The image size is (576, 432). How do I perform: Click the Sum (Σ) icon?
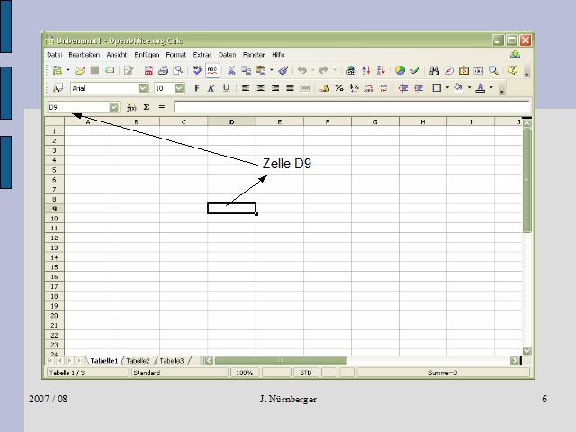pyautogui.click(x=147, y=107)
